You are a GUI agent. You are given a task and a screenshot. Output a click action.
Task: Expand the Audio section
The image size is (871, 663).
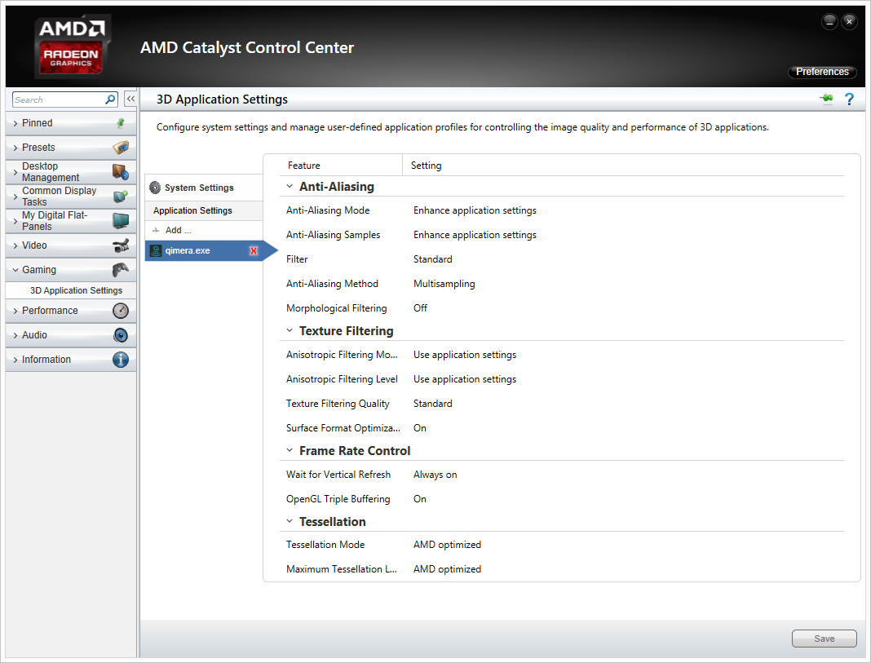point(15,335)
